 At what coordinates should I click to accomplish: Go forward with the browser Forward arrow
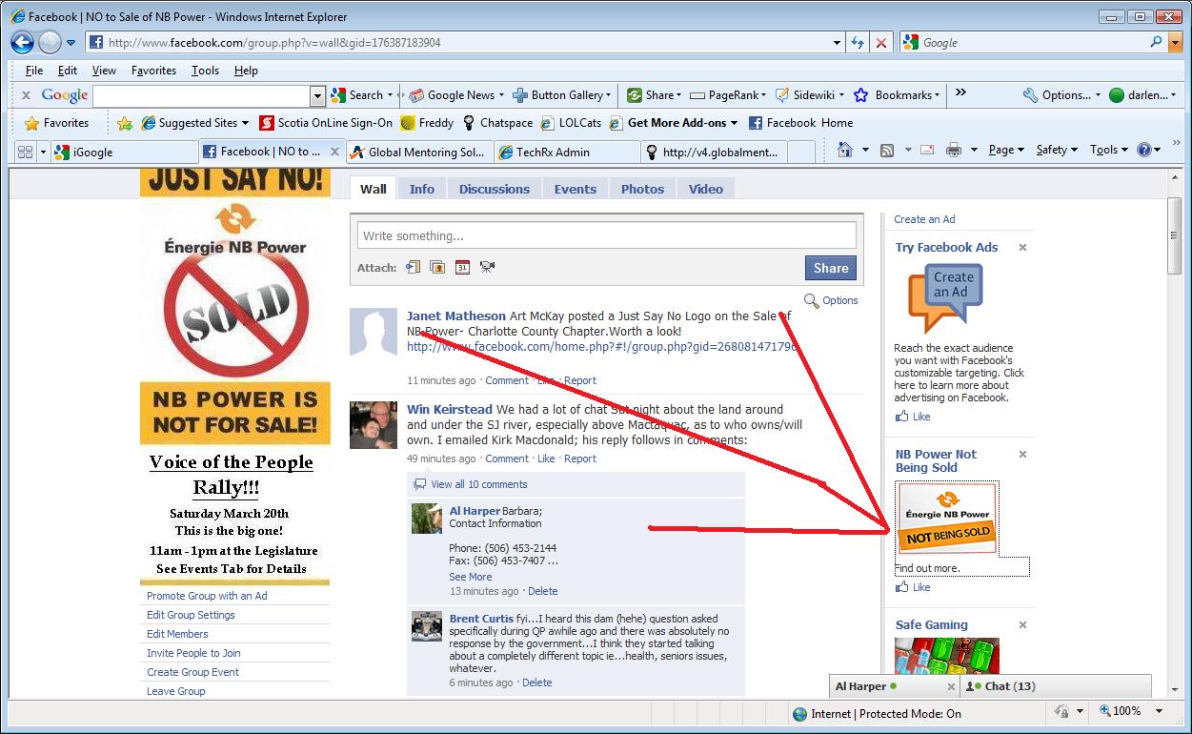[x=50, y=42]
